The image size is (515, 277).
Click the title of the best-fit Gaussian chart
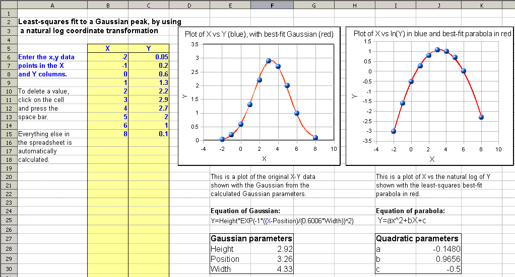[x=262, y=35]
